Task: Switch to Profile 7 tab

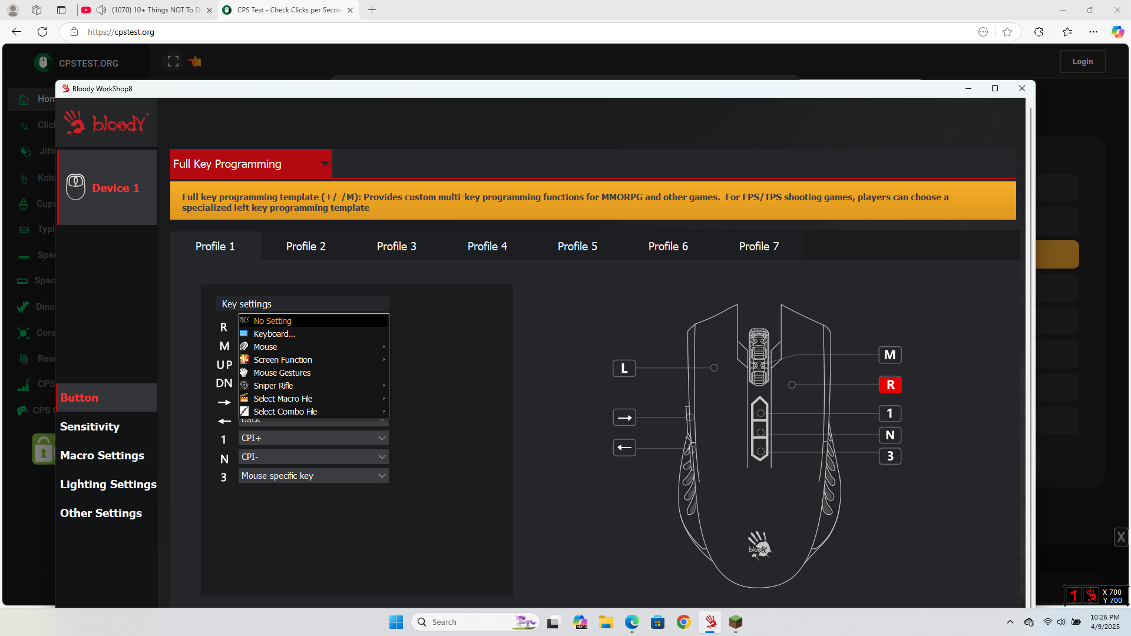Action: (x=759, y=246)
